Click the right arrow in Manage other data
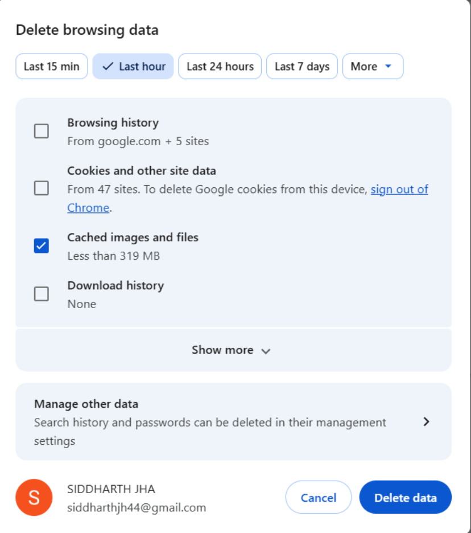Screen dimensions: 471x533 (x=427, y=421)
